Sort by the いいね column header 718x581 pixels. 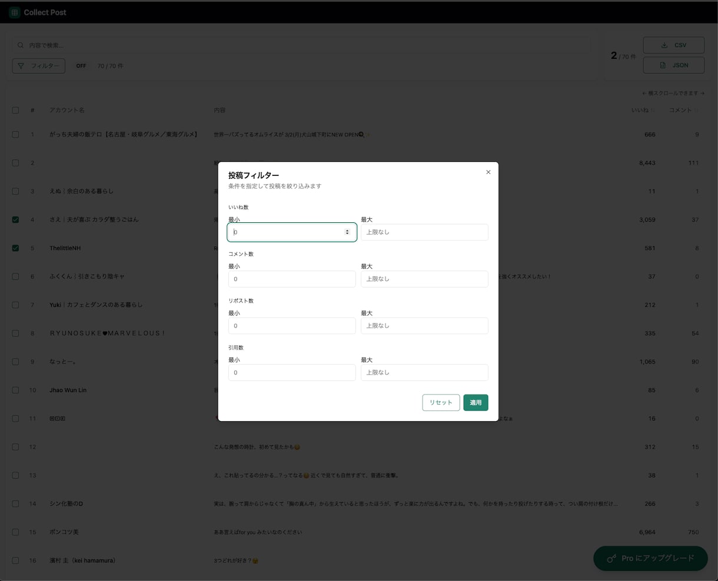coord(643,110)
